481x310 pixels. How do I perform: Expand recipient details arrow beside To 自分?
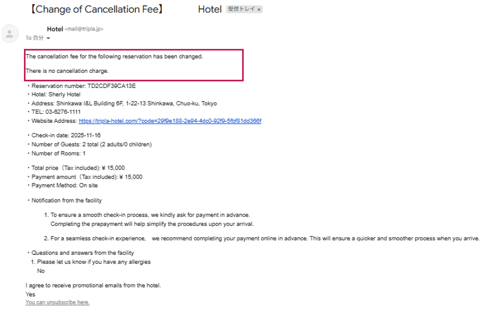[x=48, y=38]
